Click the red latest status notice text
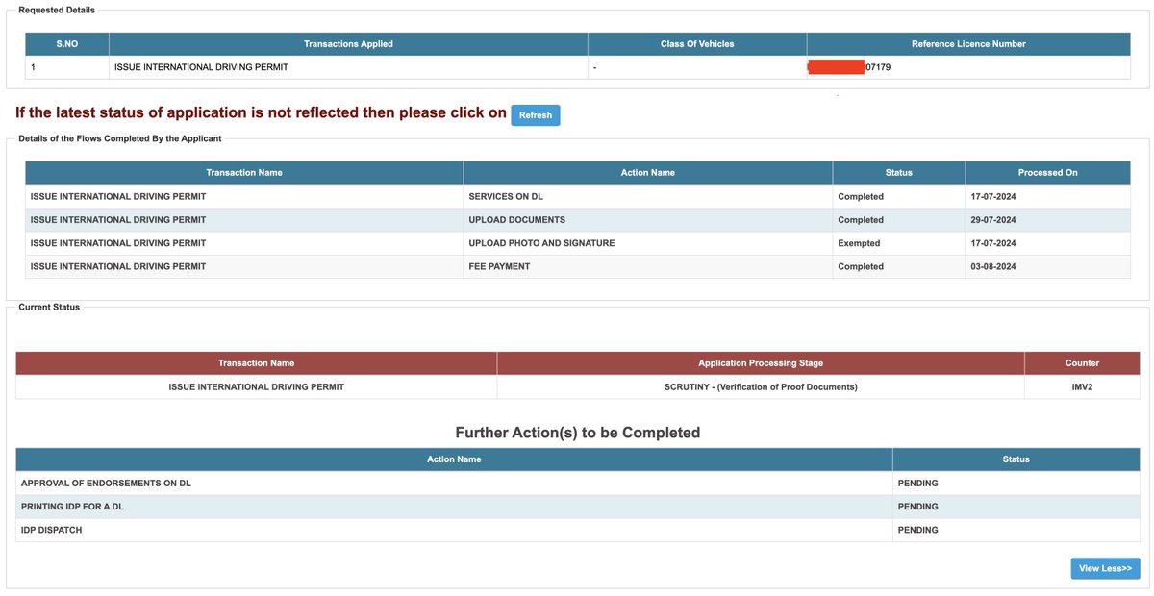The width and height of the screenshot is (1154, 596). pyautogui.click(x=261, y=112)
